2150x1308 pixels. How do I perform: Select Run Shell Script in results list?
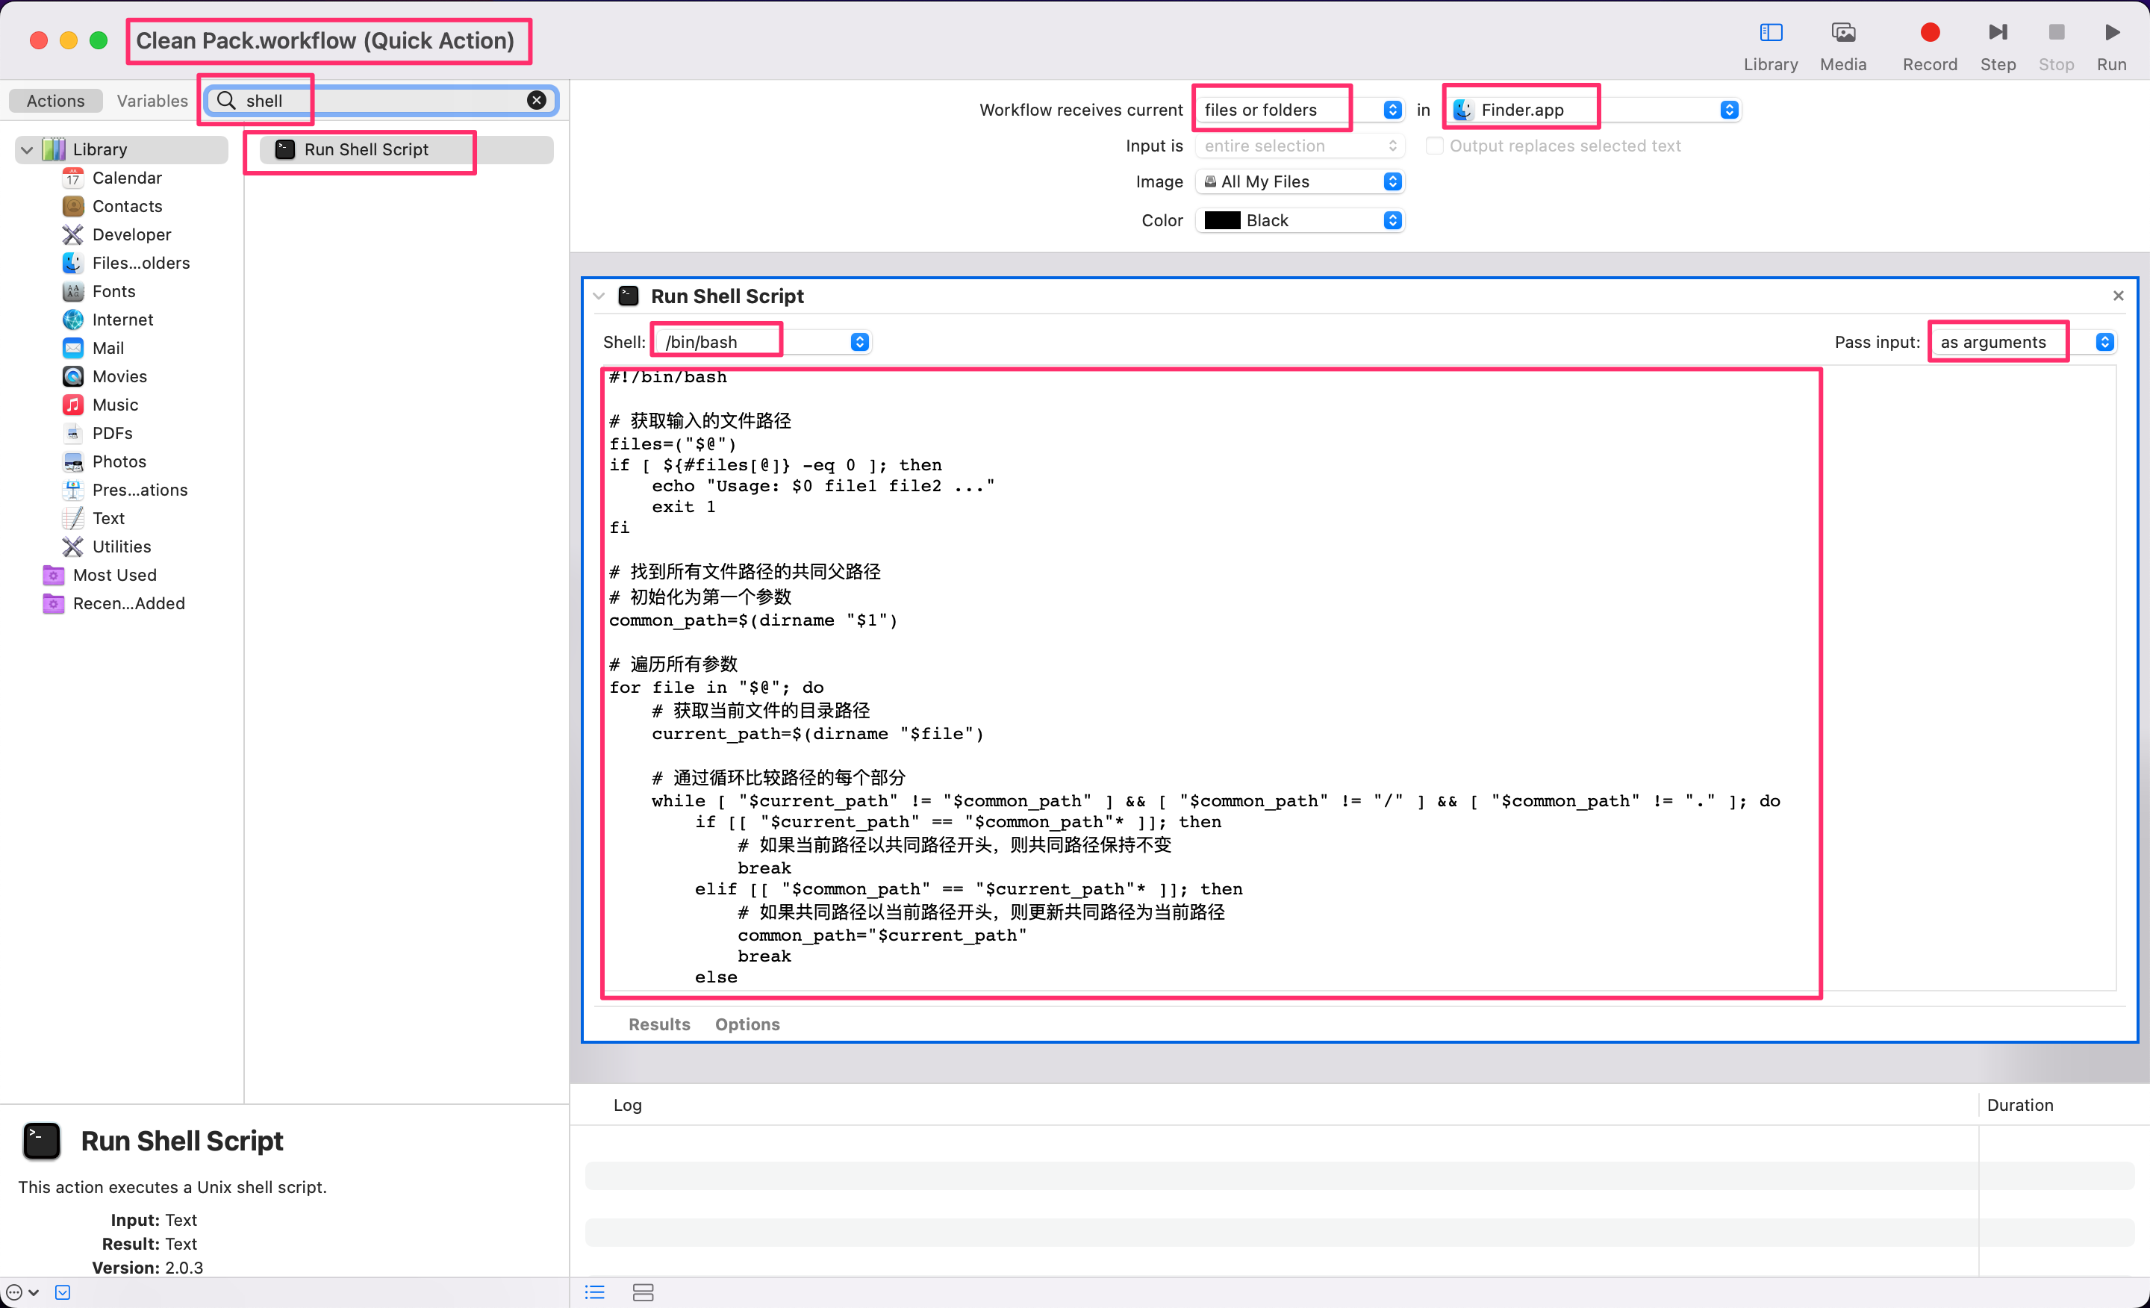366,150
